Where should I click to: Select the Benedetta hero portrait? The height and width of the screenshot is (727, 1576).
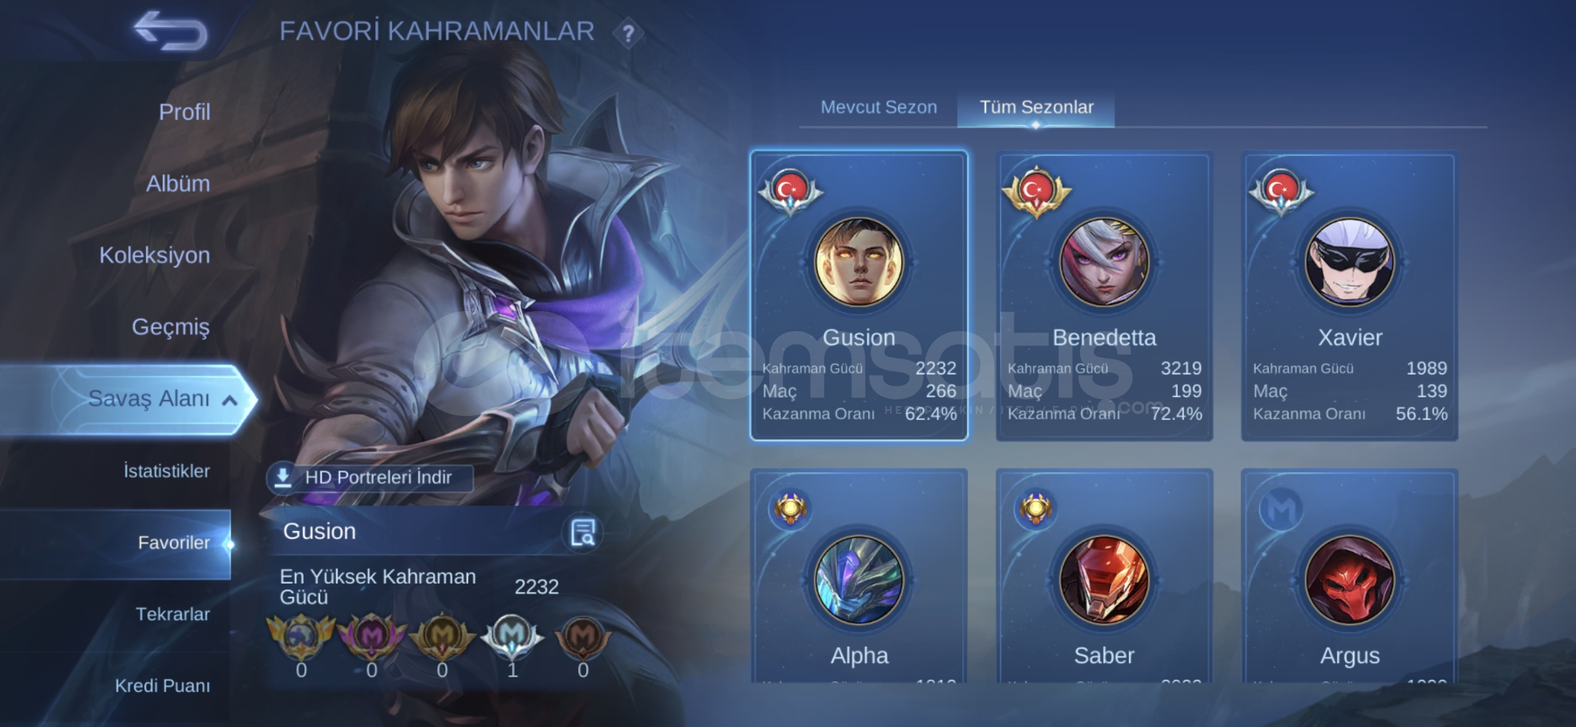point(1104,262)
